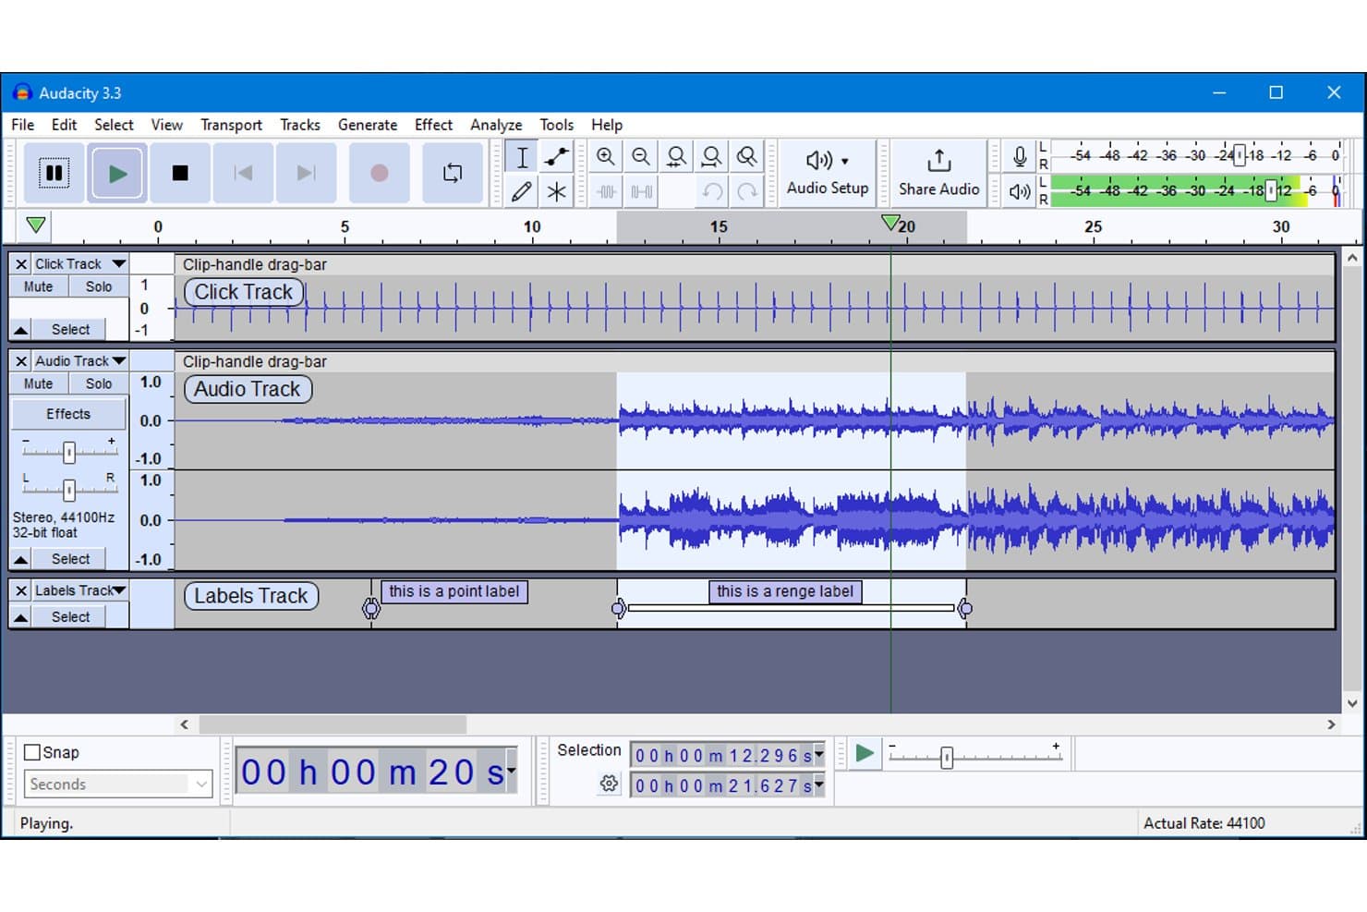Fit project to width with zoom icon
The width and height of the screenshot is (1367, 912).
point(711,157)
